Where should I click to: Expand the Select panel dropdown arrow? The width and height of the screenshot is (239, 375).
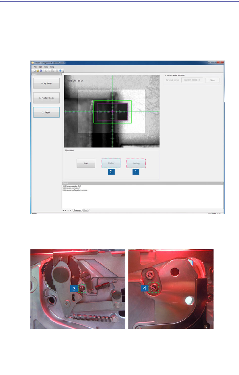60,74
